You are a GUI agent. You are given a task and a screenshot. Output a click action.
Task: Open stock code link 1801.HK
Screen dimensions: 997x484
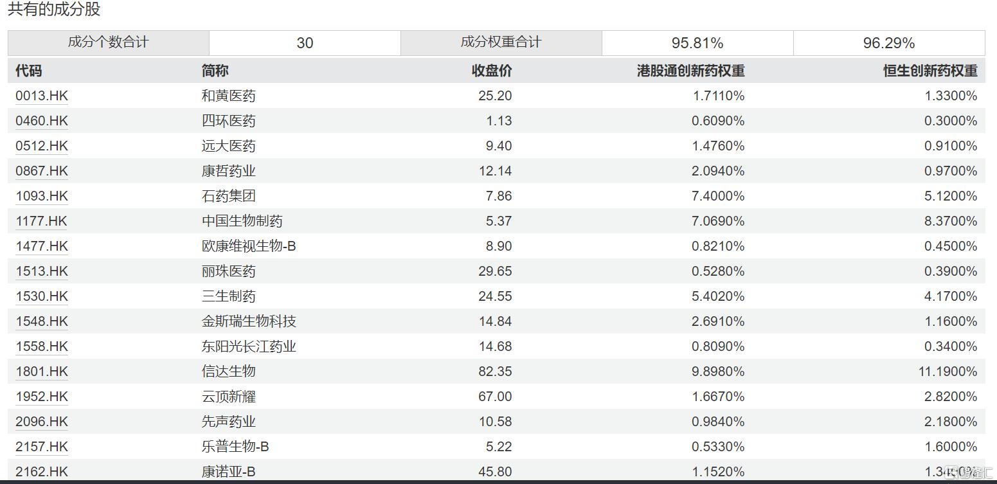point(42,372)
